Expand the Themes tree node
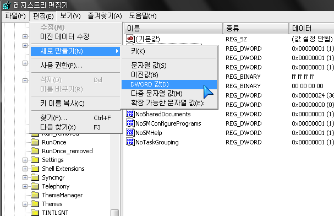 click(25, 204)
